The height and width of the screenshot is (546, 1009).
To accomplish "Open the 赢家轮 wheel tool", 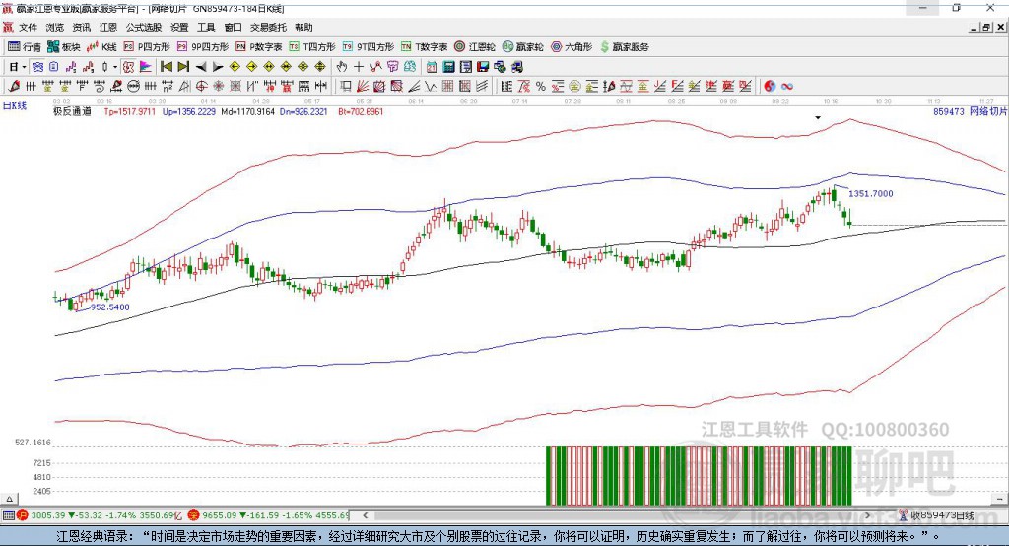I will [x=523, y=47].
